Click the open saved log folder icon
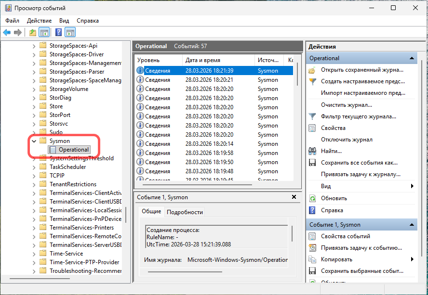Image resolution: width=428 pixels, height=295 pixels. [x=312, y=70]
